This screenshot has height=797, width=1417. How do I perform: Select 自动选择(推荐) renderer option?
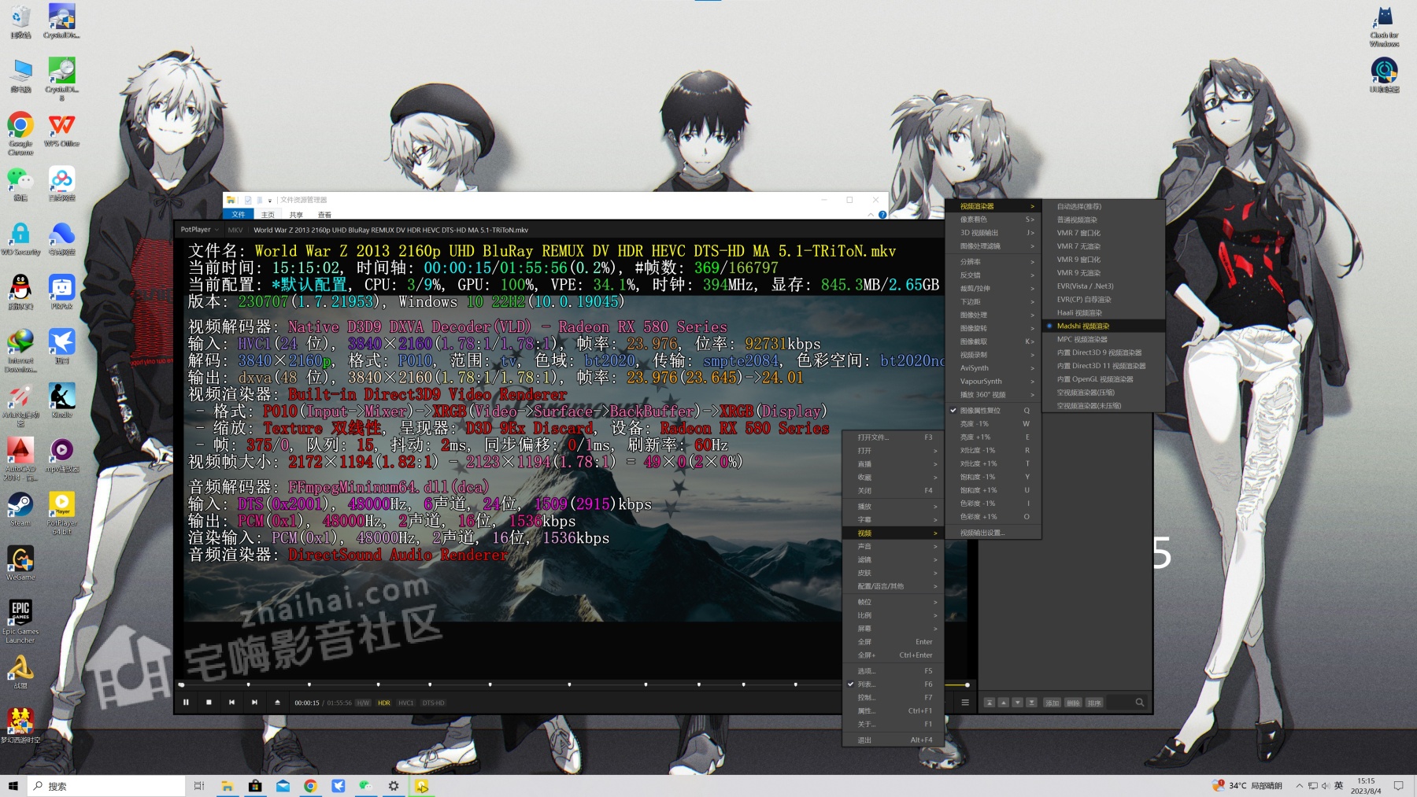[x=1104, y=206]
